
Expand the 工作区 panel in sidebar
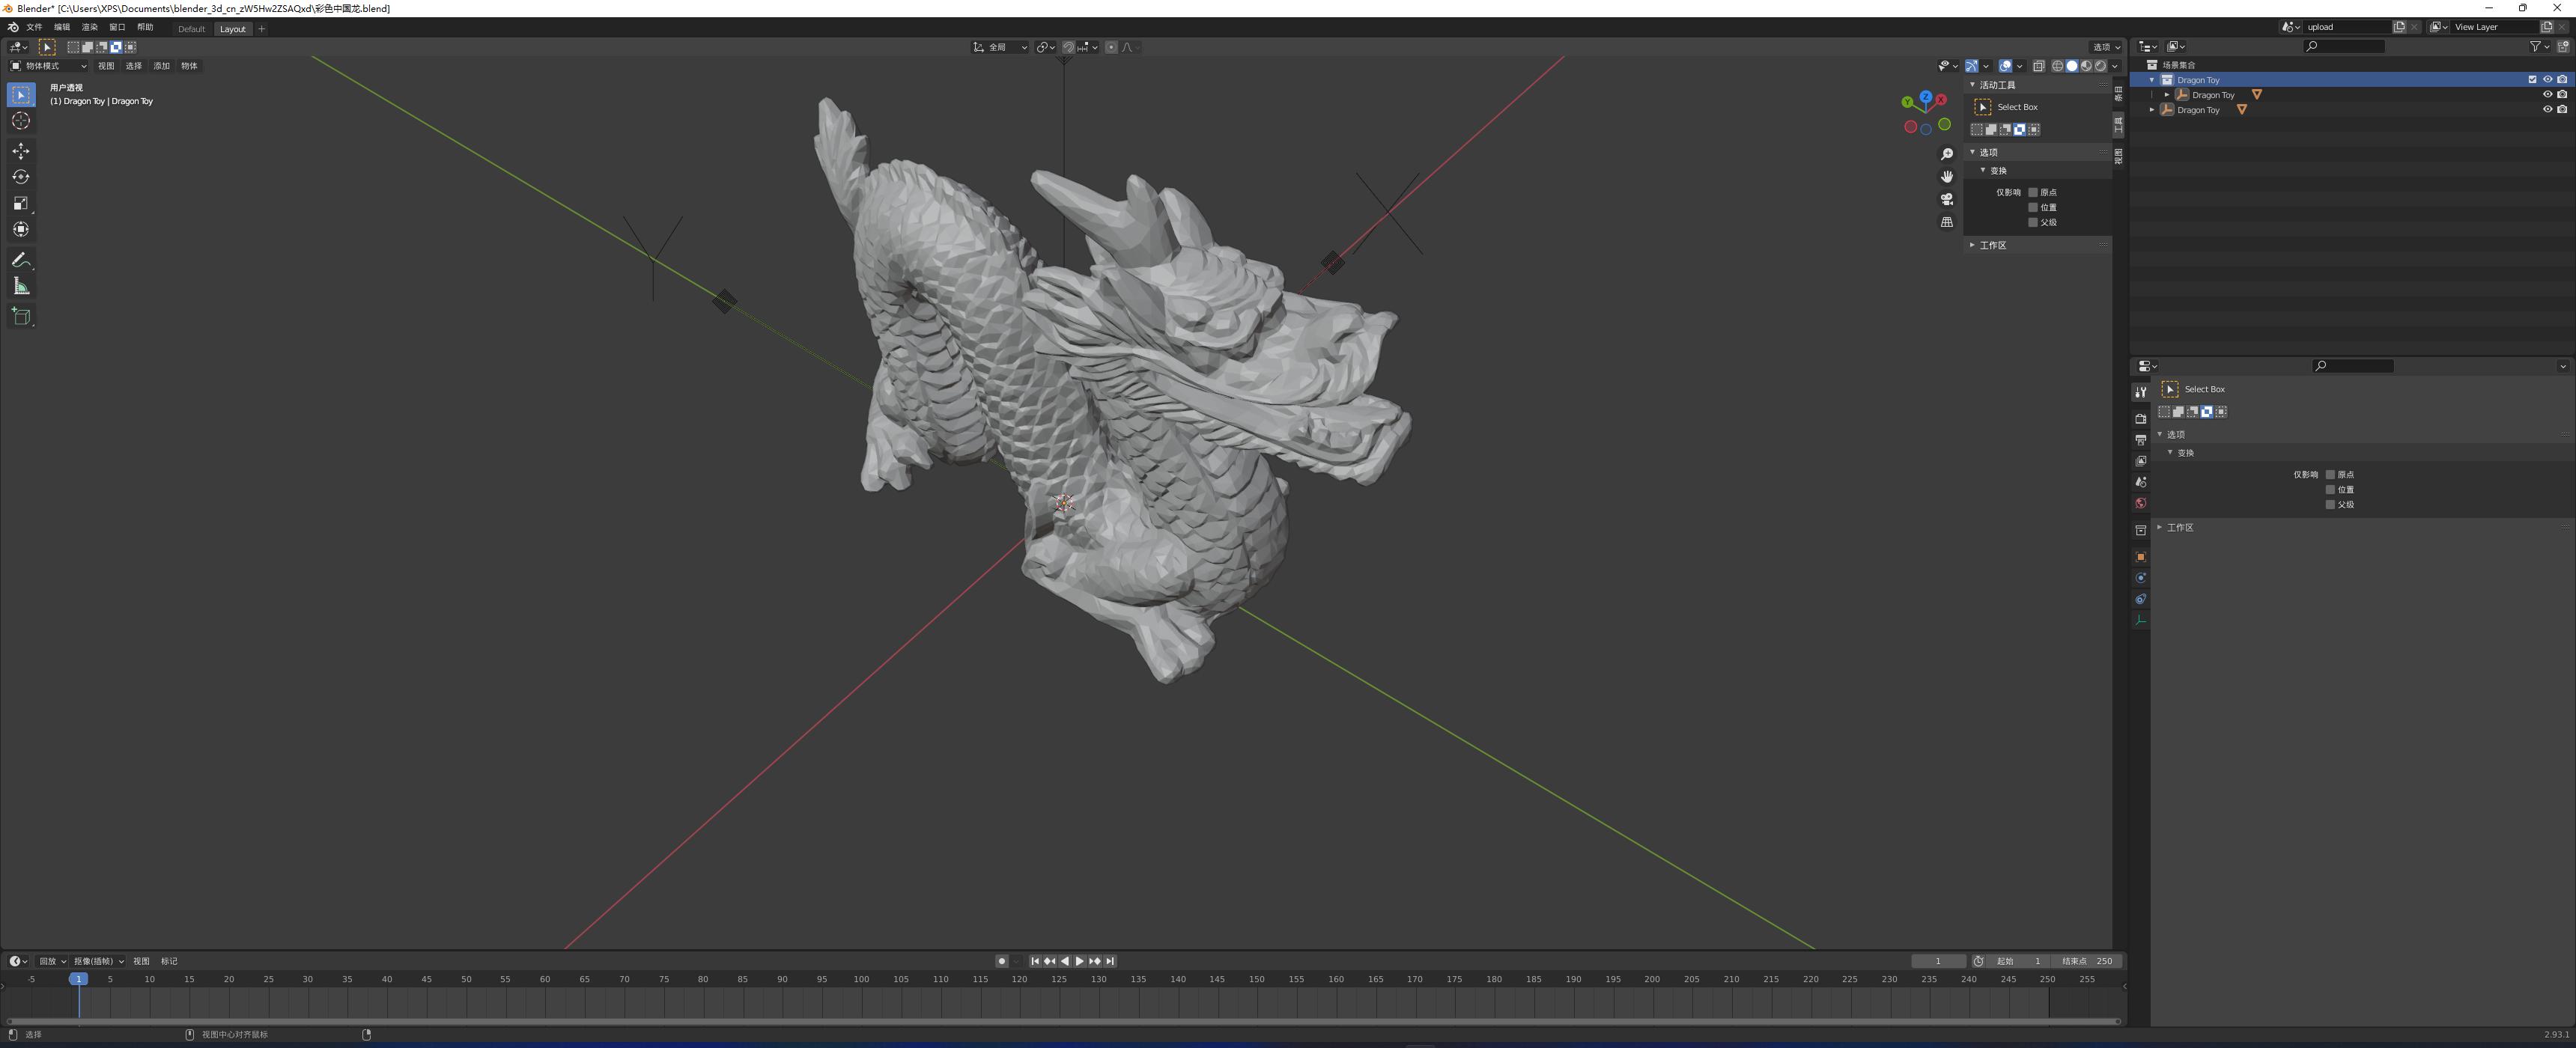1992,245
